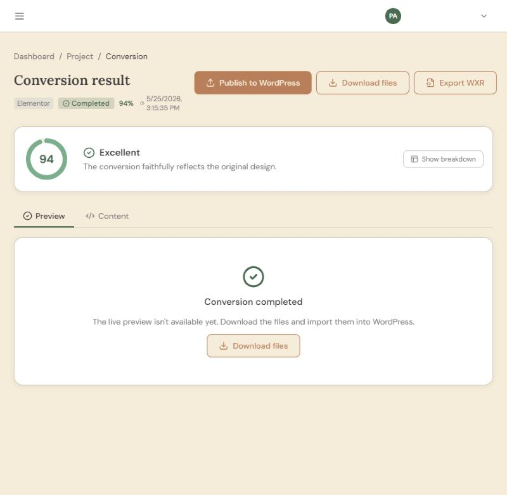Open the hamburger navigation menu

[20, 16]
